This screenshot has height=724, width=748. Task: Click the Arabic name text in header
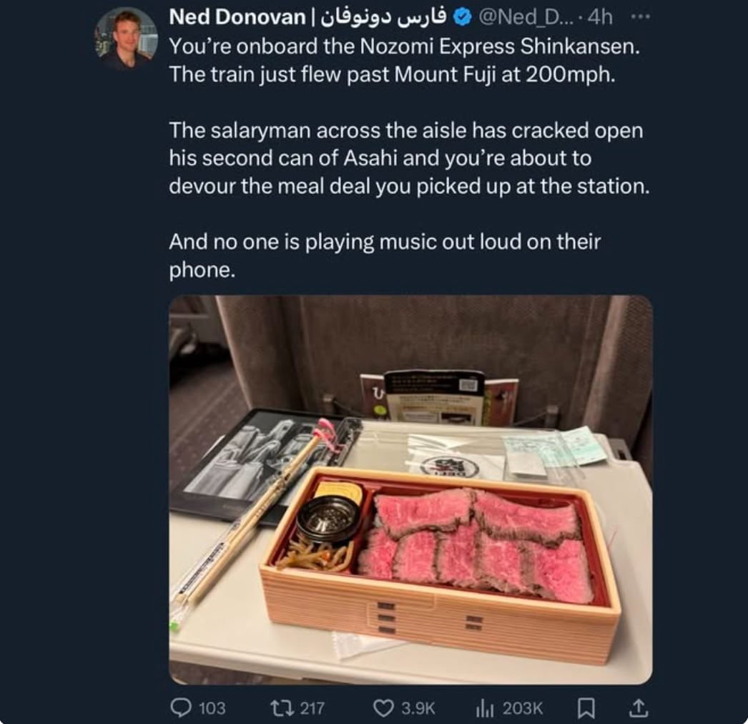[378, 19]
